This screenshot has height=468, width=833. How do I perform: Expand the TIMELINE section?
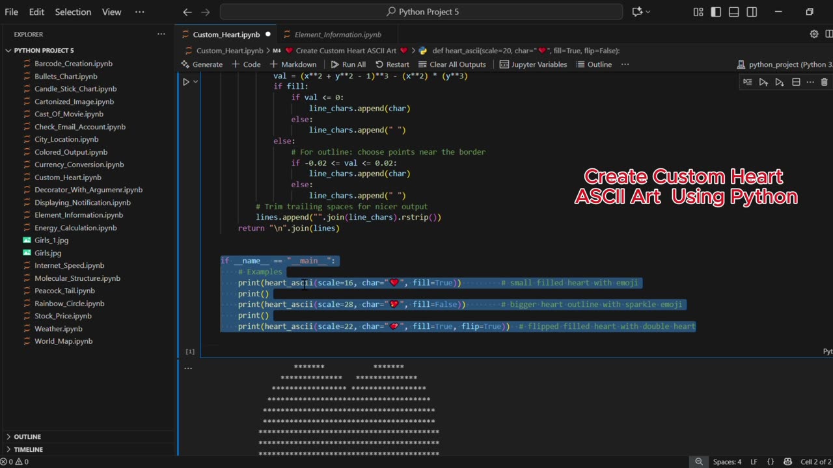pos(28,449)
